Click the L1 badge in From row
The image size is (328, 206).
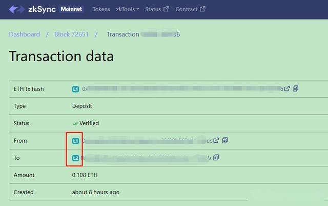[x=75, y=141]
